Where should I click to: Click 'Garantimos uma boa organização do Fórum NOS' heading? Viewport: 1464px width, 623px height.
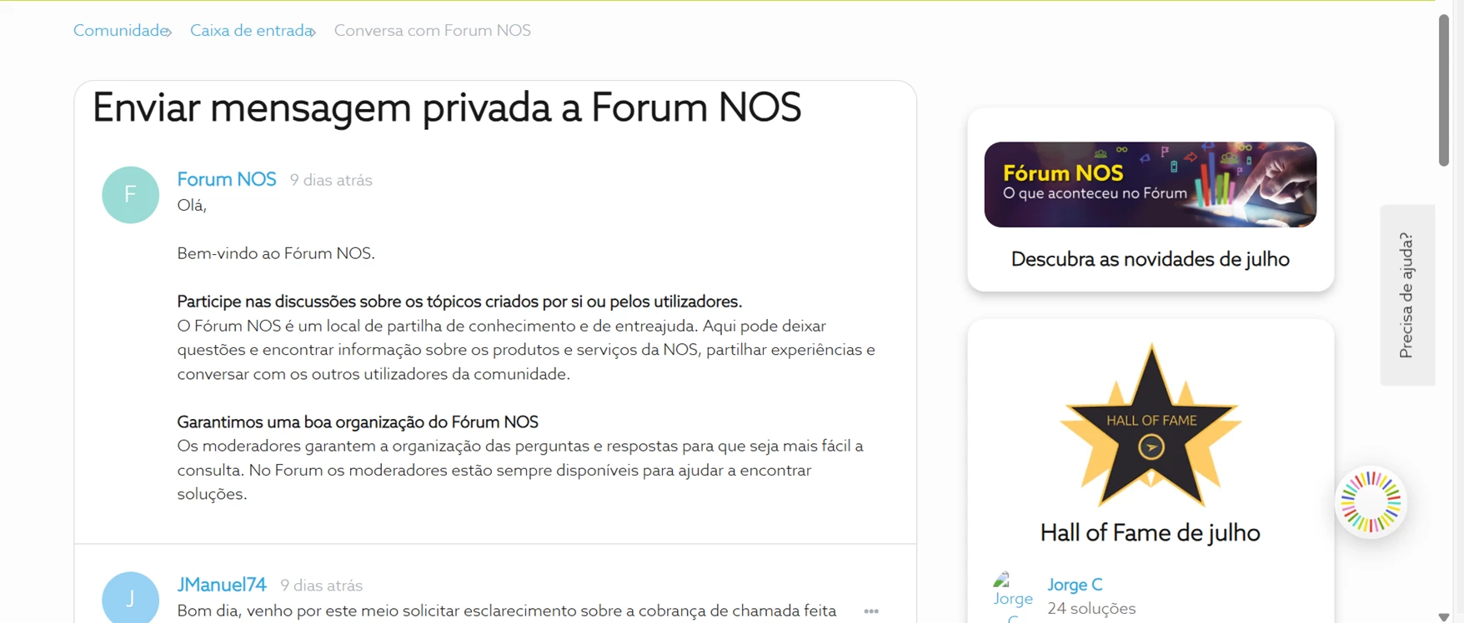click(x=358, y=422)
